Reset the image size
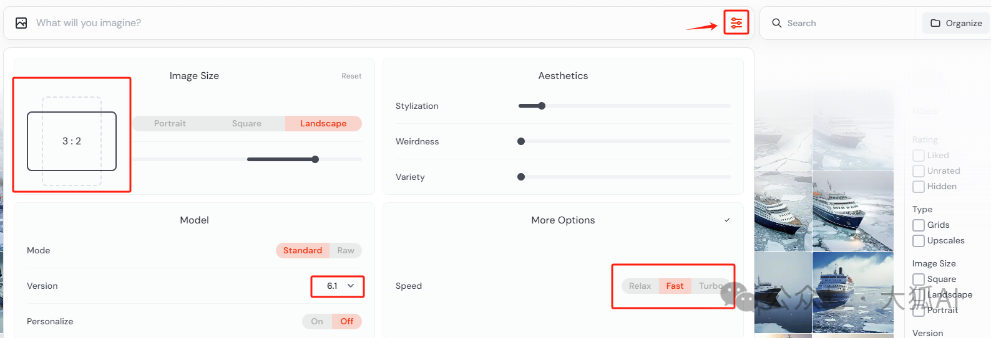991x338 pixels. pyautogui.click(x=351, y=76)
